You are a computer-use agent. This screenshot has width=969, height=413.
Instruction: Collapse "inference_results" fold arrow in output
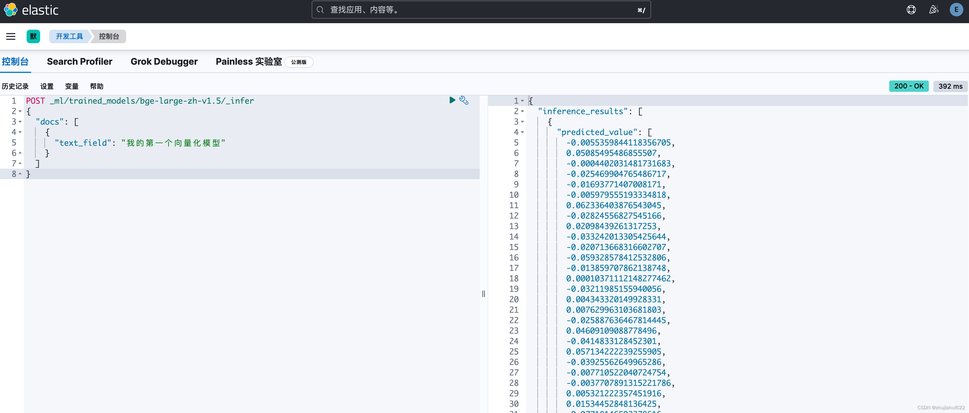point(522,111)
